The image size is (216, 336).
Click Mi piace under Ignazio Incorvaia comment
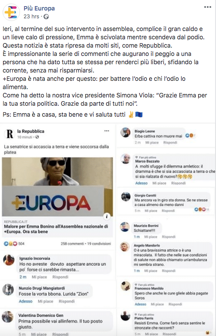(x=39, y=277)
